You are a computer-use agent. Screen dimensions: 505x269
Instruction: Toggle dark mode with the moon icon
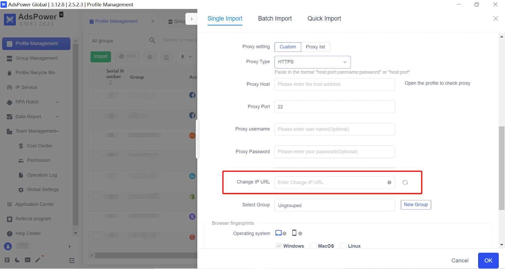point(17,260)
